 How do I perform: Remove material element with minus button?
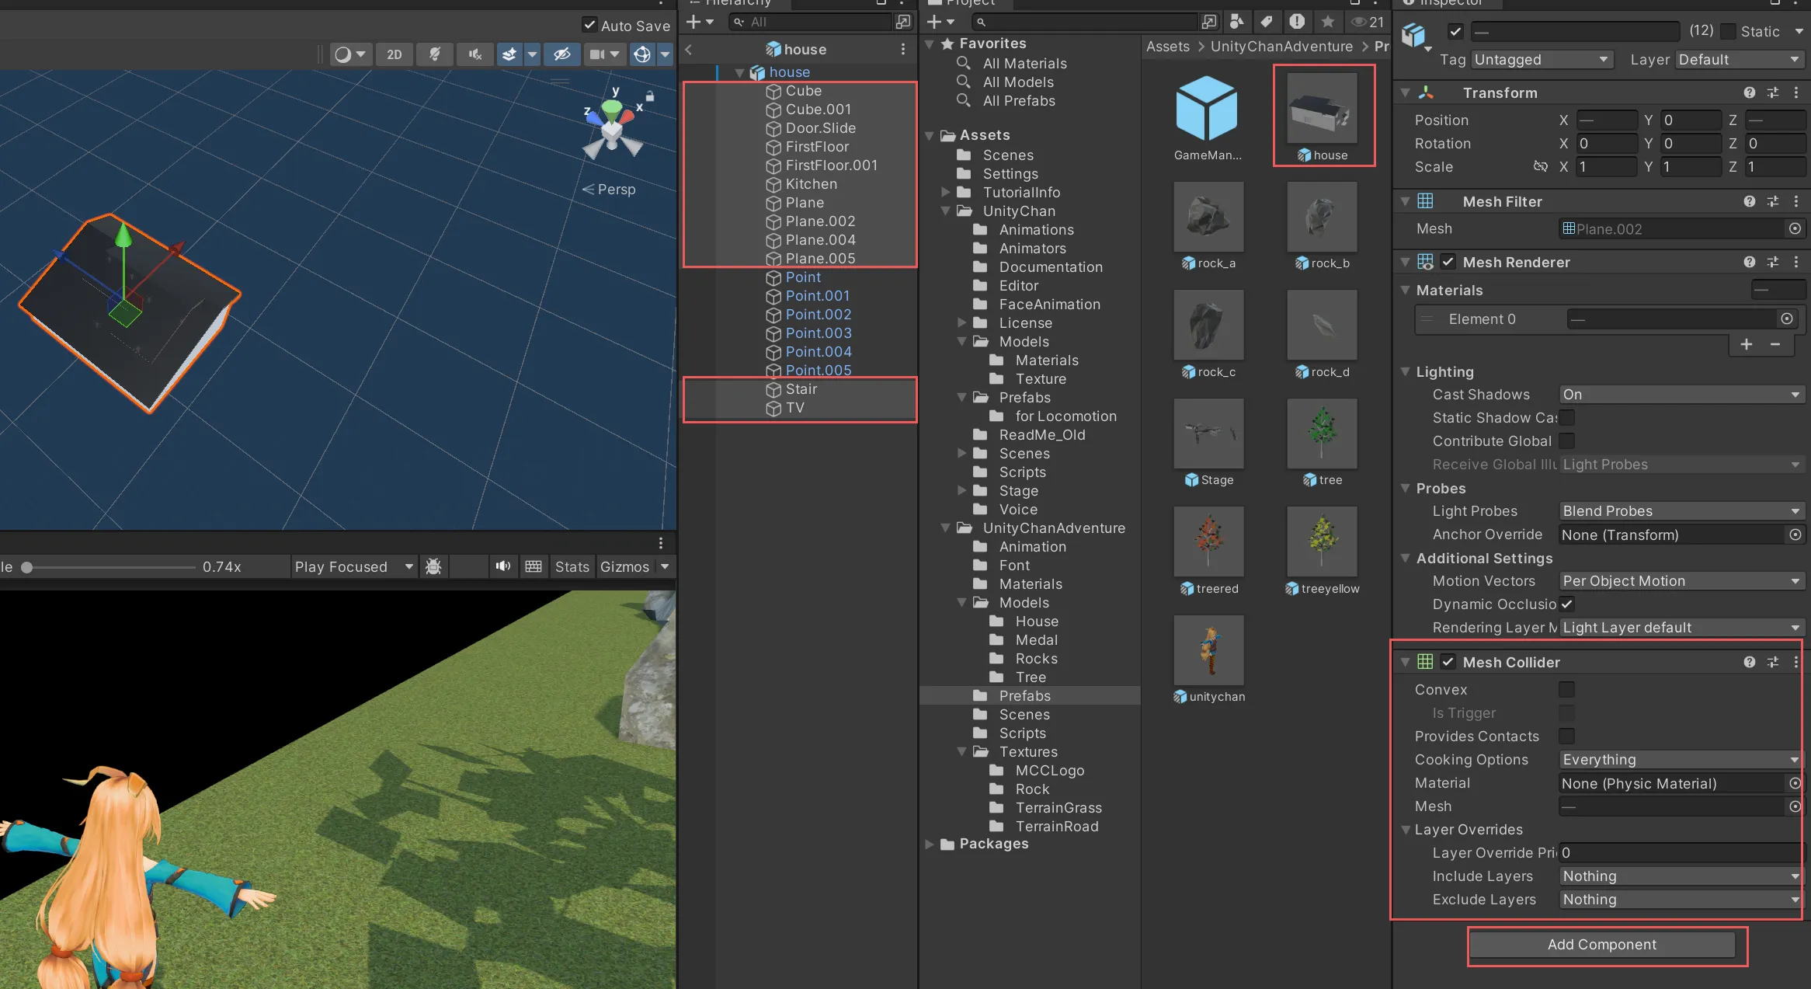click(1775, 344)
